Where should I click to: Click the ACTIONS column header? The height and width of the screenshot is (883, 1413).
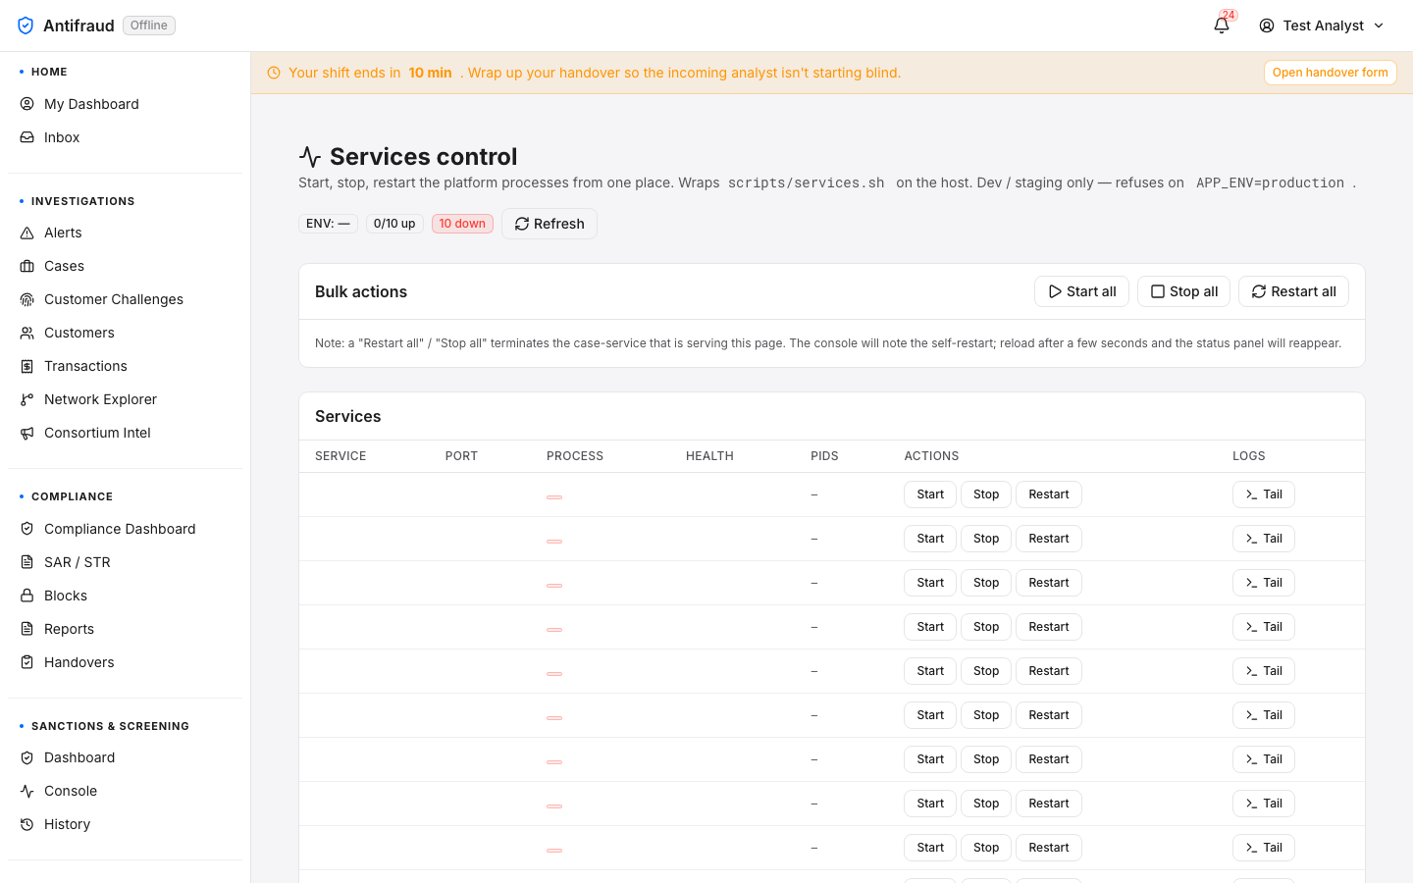coord(931,456)
